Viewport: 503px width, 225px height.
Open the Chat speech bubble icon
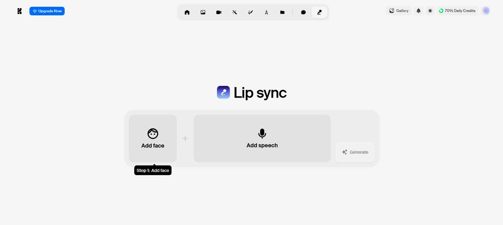pyautogui.click(x=303, y=12)
